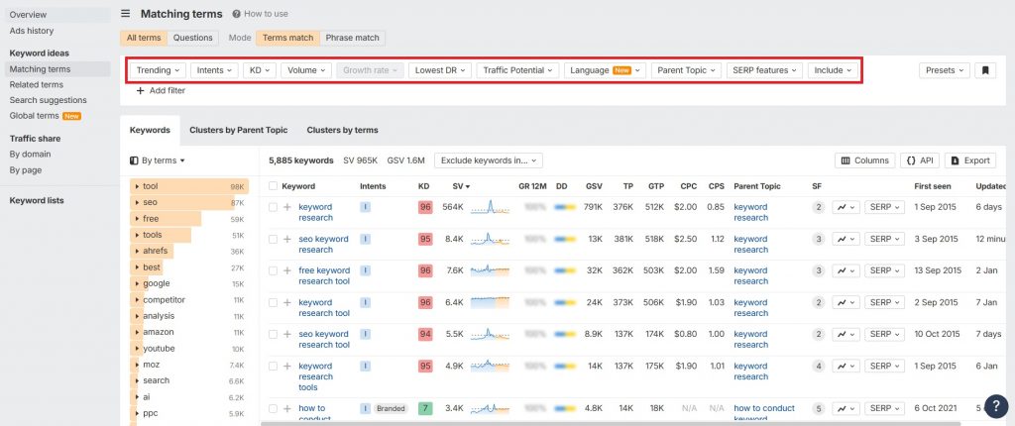This screenshot has height=426, width=1015.
Task: Sort by SV column header
Action: [x=461, y=186]
